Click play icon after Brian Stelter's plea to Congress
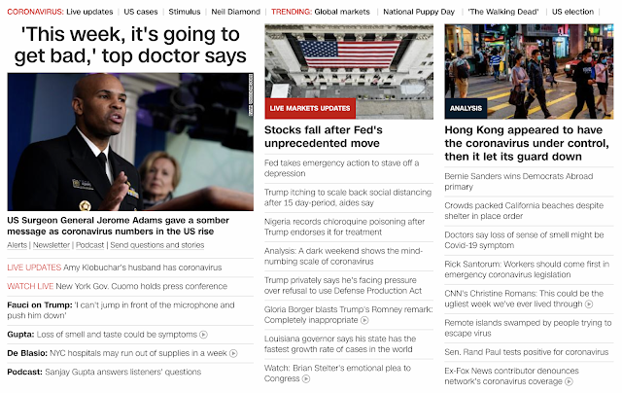This screenshot has width=622, height=393. point(306,378)
